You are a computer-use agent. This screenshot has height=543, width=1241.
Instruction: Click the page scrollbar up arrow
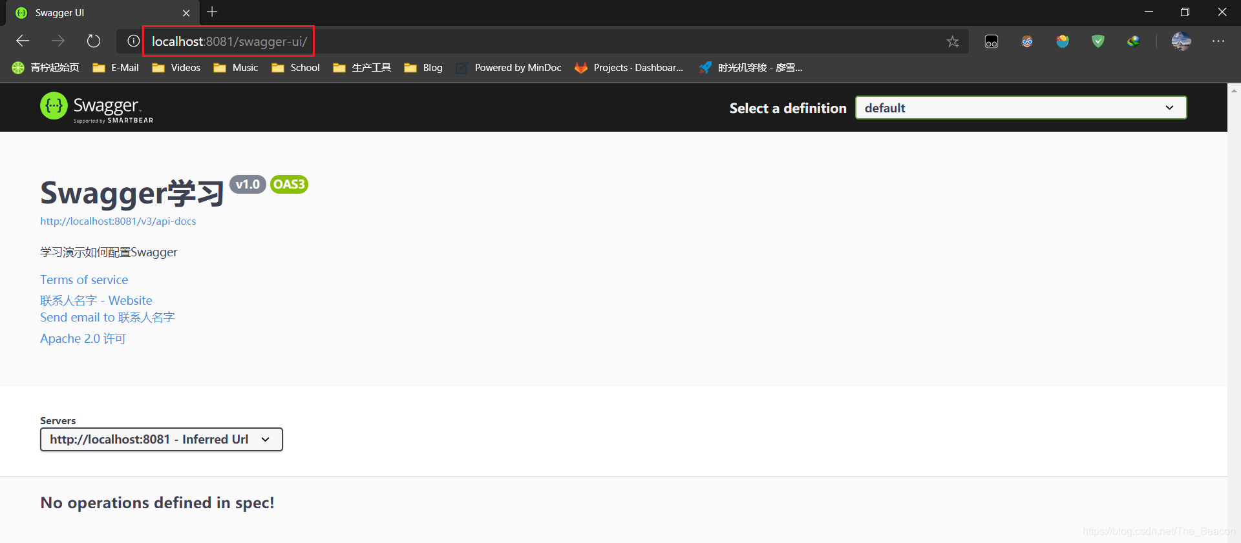click(x=1234, y=90)
